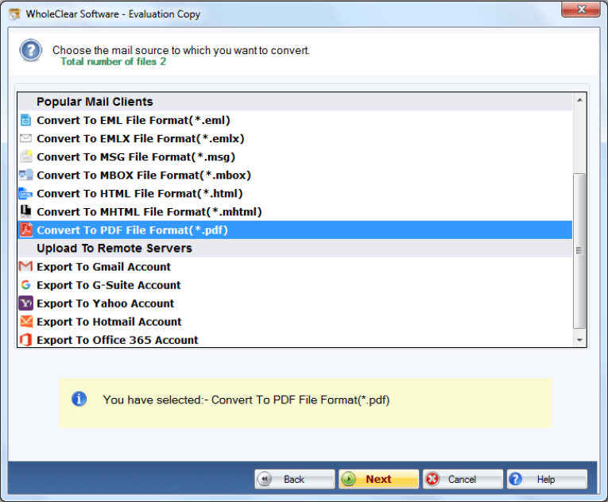The height and width of the screenshot is (502, 608).
Task: Click the You have selected message text
Action: [246, 400]
